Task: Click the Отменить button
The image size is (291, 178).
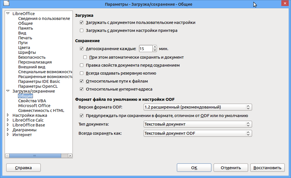Action: click(x=231, y=168)
